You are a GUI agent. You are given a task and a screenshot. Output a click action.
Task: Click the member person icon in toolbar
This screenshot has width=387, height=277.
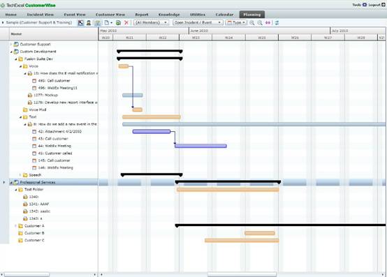89,22
